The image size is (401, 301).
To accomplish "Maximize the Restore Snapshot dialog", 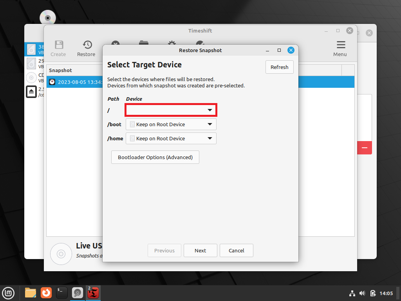I will (279, 50).
